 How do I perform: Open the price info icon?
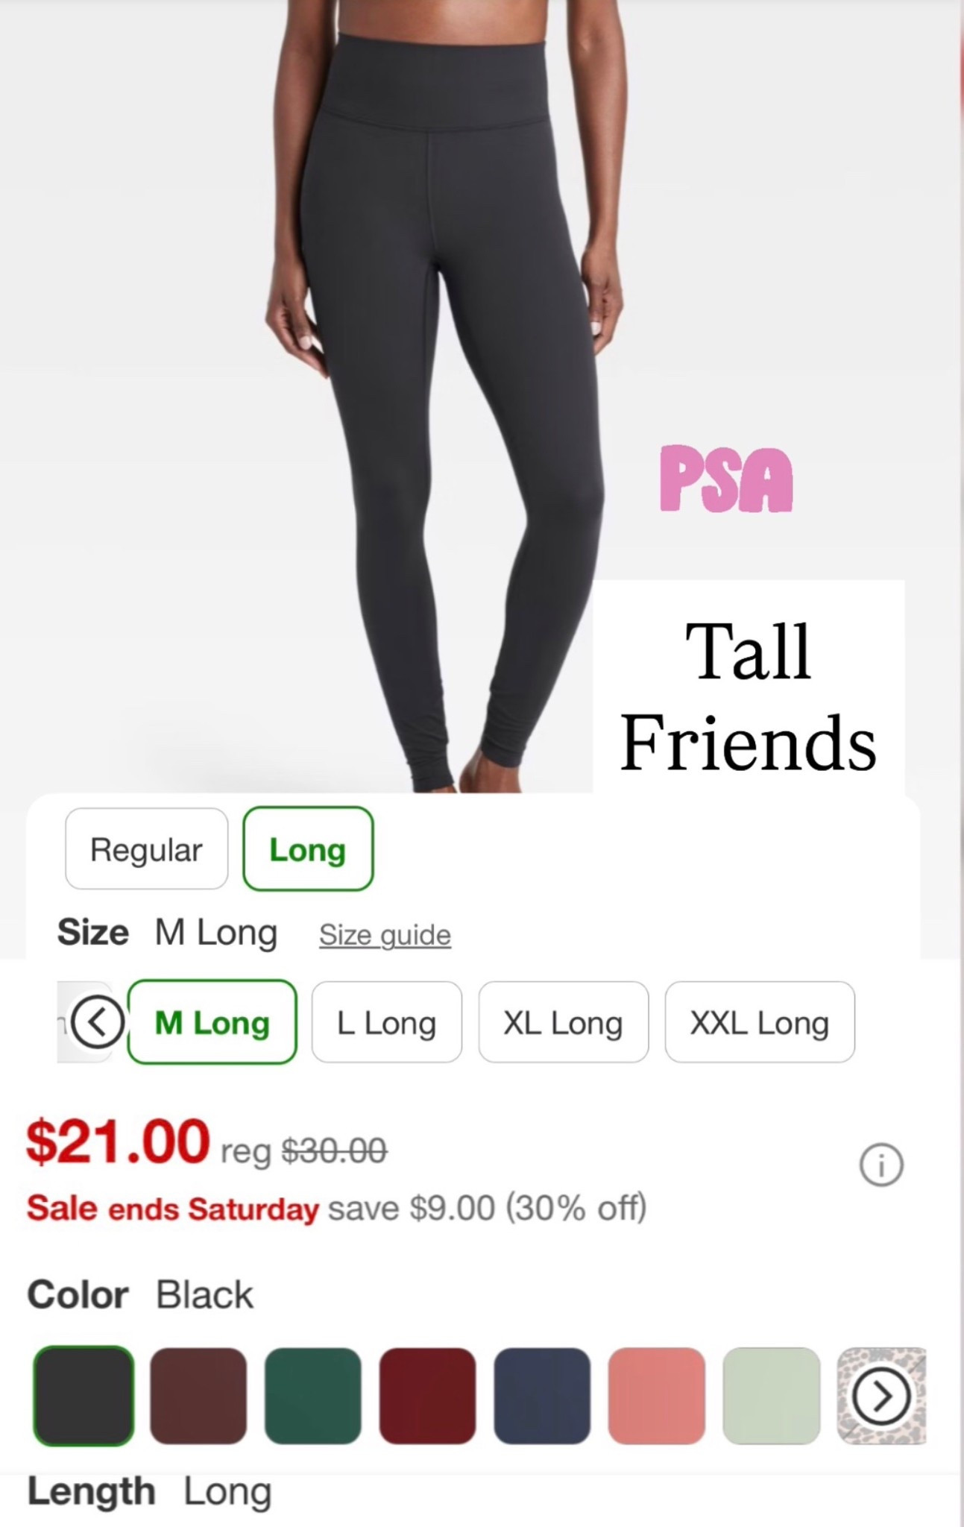881,1165
